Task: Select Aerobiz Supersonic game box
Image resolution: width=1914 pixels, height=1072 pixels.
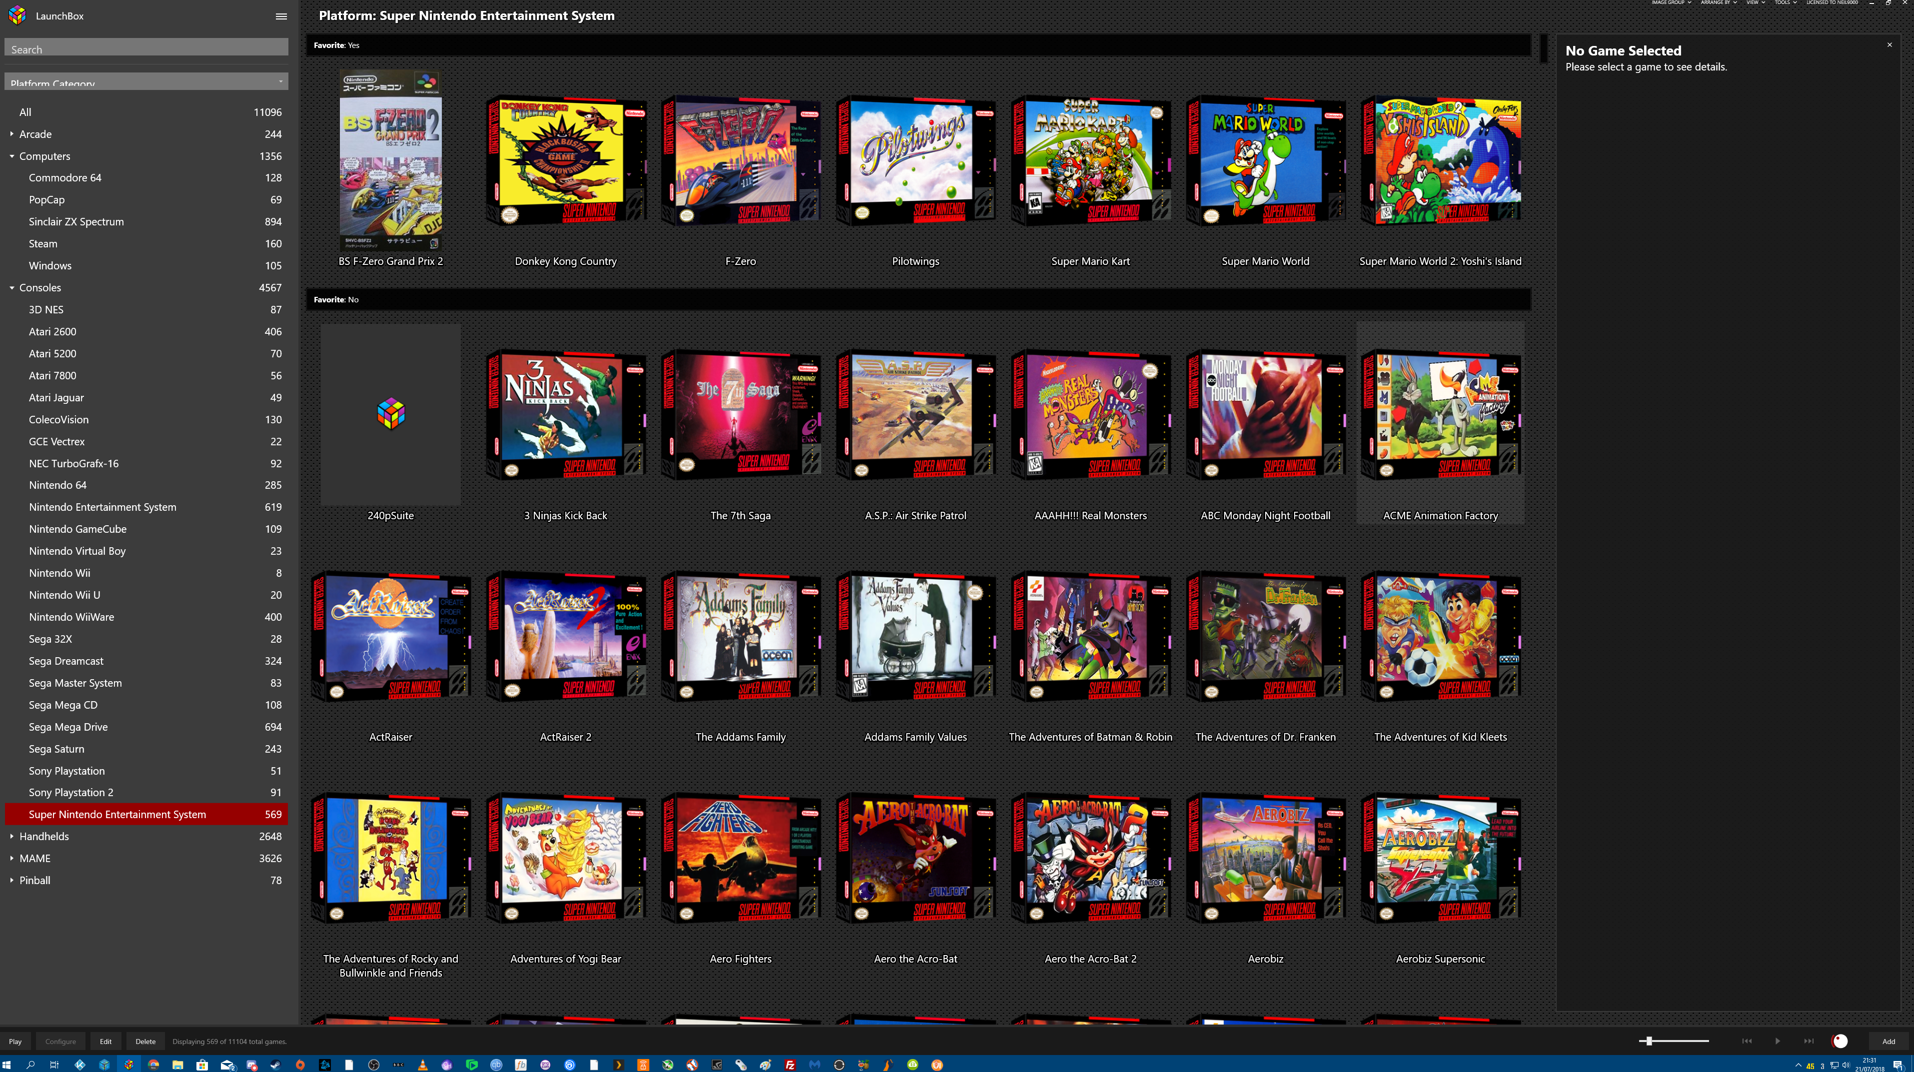Action: click(x=1440, y=859)
